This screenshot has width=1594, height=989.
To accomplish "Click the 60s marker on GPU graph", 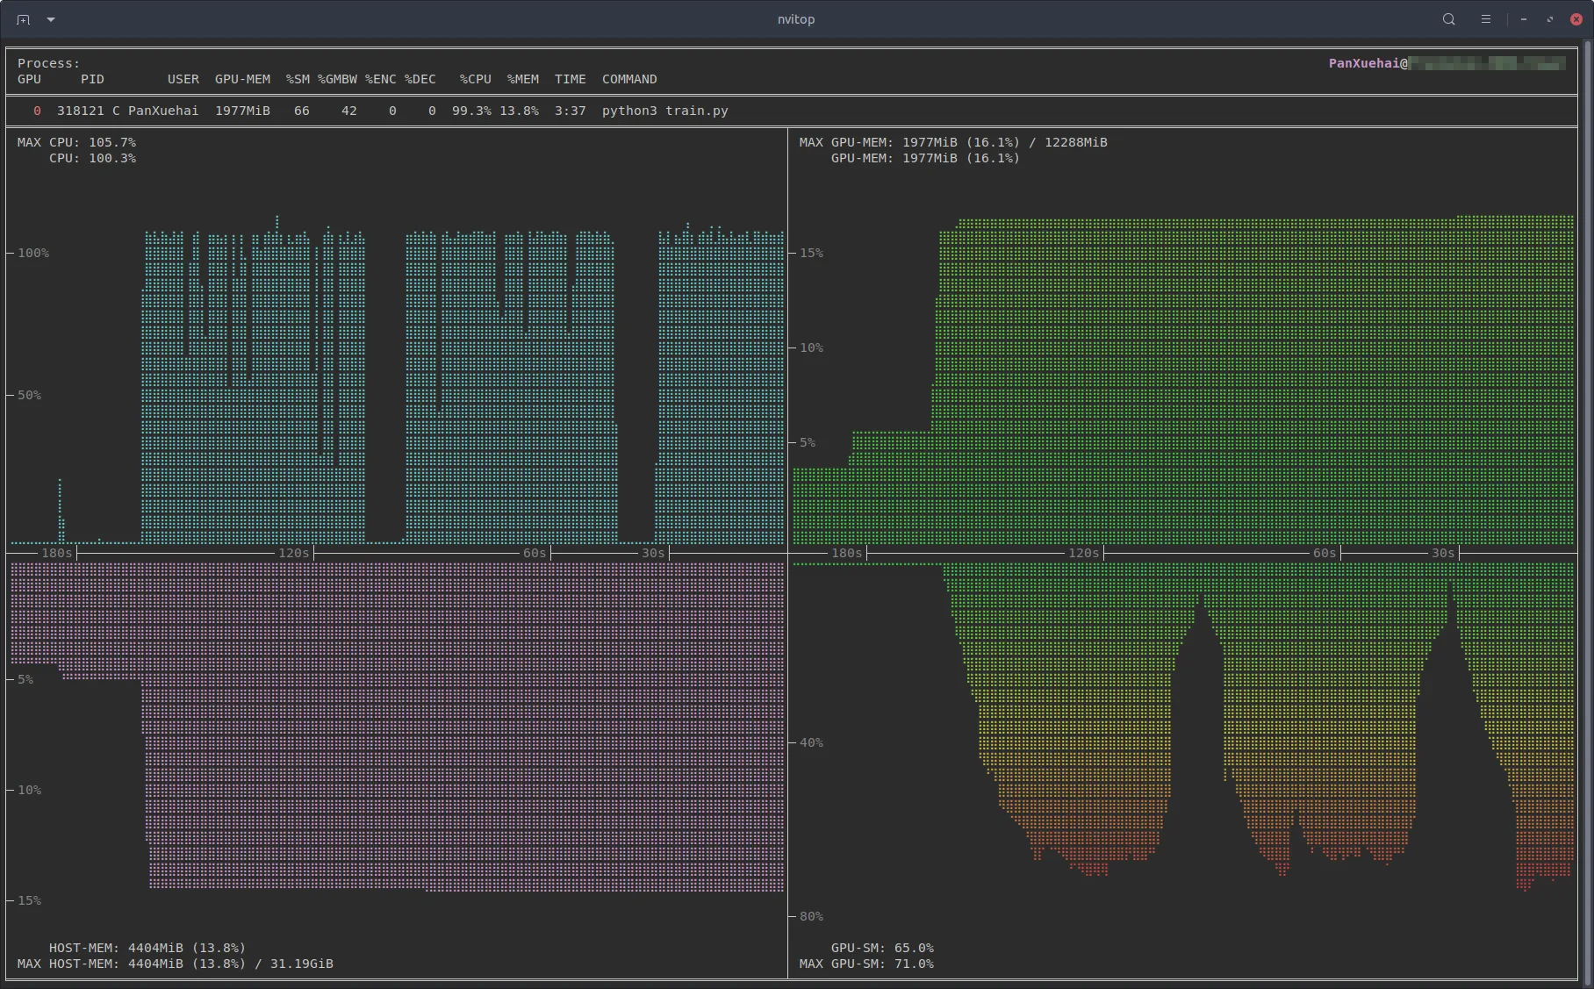I will click(1324, 553).
